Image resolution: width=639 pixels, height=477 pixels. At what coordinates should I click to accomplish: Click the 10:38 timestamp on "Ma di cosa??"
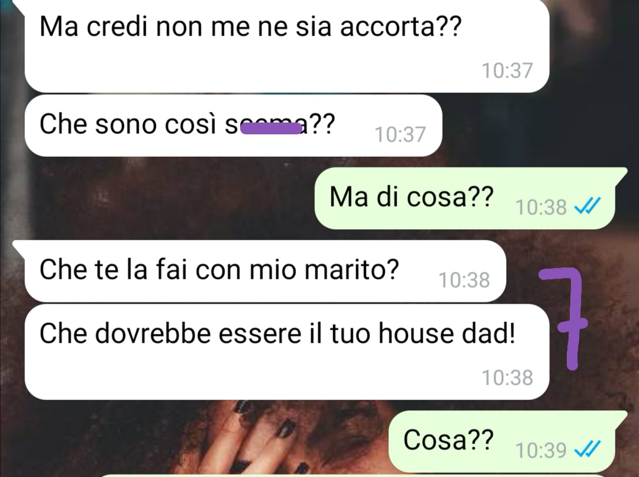(541, 207)
